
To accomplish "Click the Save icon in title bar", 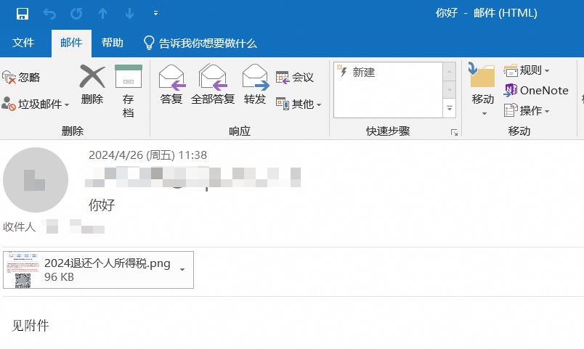I will [22, 13].
